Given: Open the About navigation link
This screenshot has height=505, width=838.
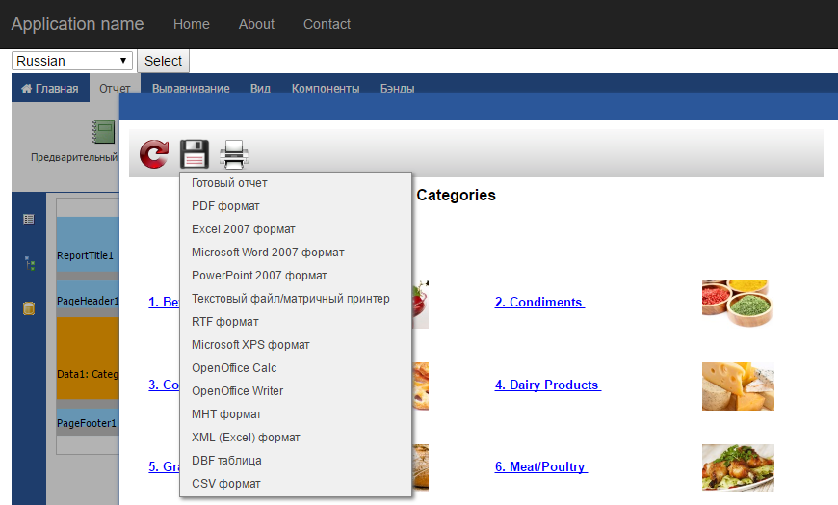Looking at the screenshot, I should 256,24.
